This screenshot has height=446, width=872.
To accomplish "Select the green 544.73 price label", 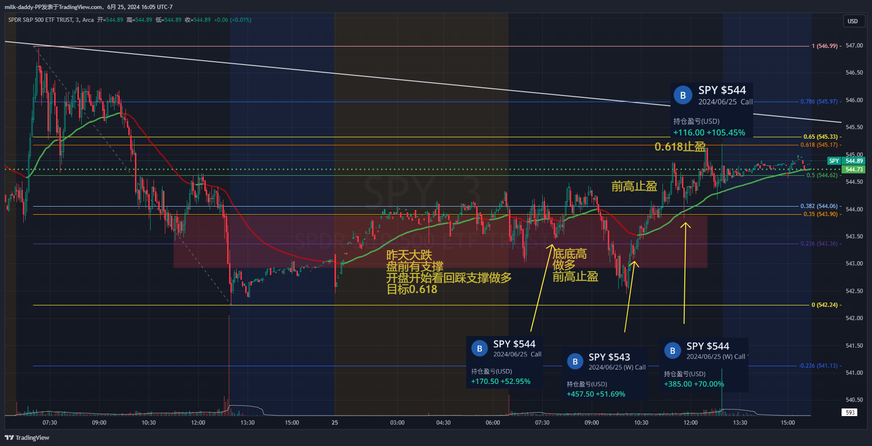I will click(x=853, y=170).
